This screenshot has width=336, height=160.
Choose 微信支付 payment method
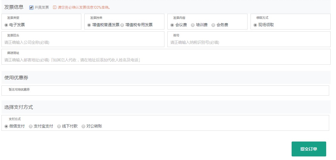coord(6,126)
